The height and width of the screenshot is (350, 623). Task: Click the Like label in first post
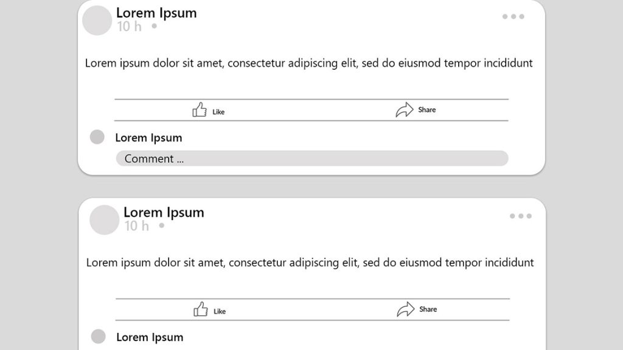tap(218, 112)
